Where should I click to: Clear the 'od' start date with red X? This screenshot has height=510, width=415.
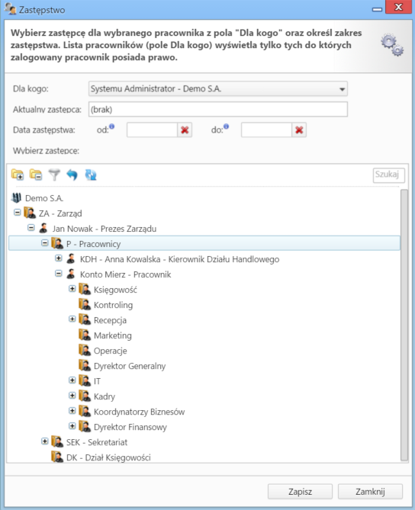[185, 130]
